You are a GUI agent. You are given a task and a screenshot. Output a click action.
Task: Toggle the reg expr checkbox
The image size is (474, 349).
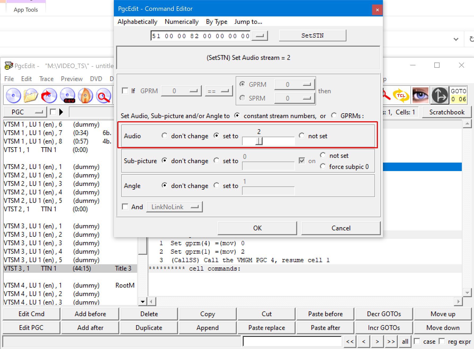click(x=442, y=341)
